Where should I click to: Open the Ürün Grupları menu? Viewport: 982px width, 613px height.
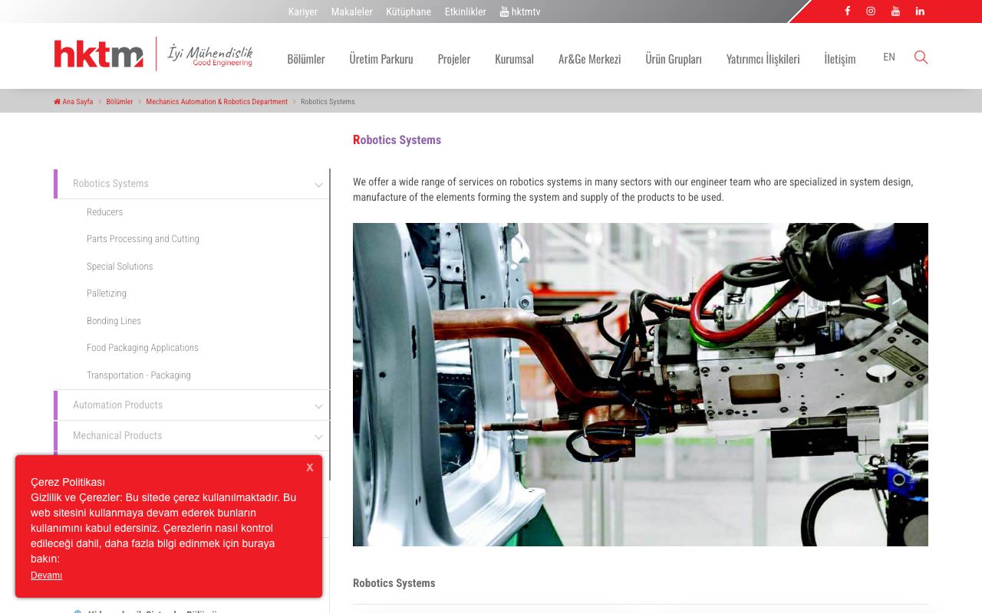[674, 59]
